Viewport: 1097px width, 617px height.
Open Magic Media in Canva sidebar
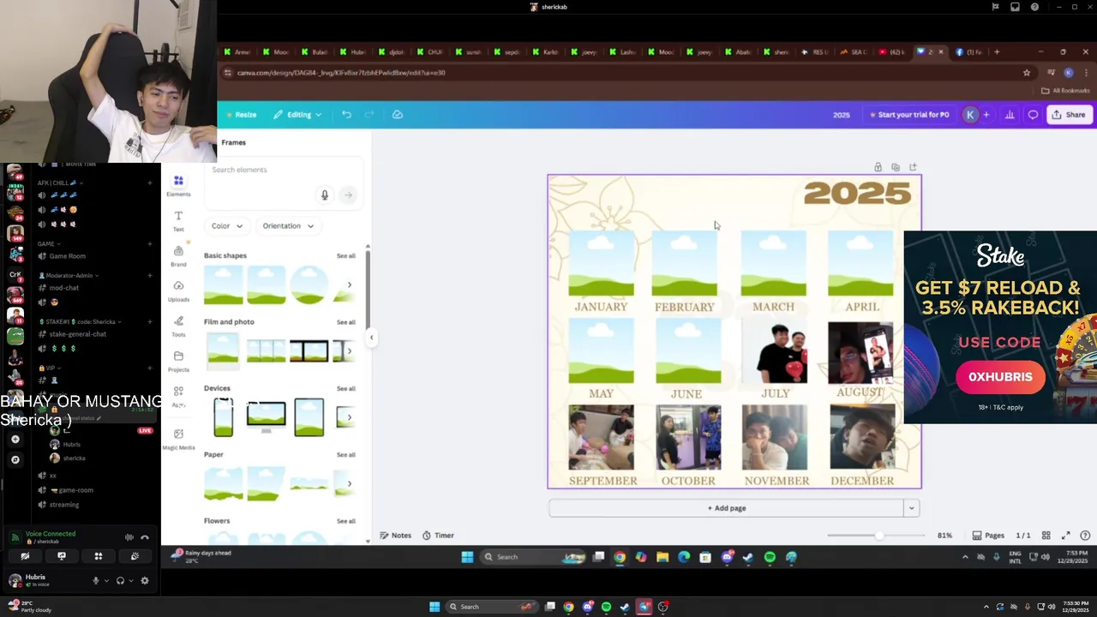(x=178, y=439)
